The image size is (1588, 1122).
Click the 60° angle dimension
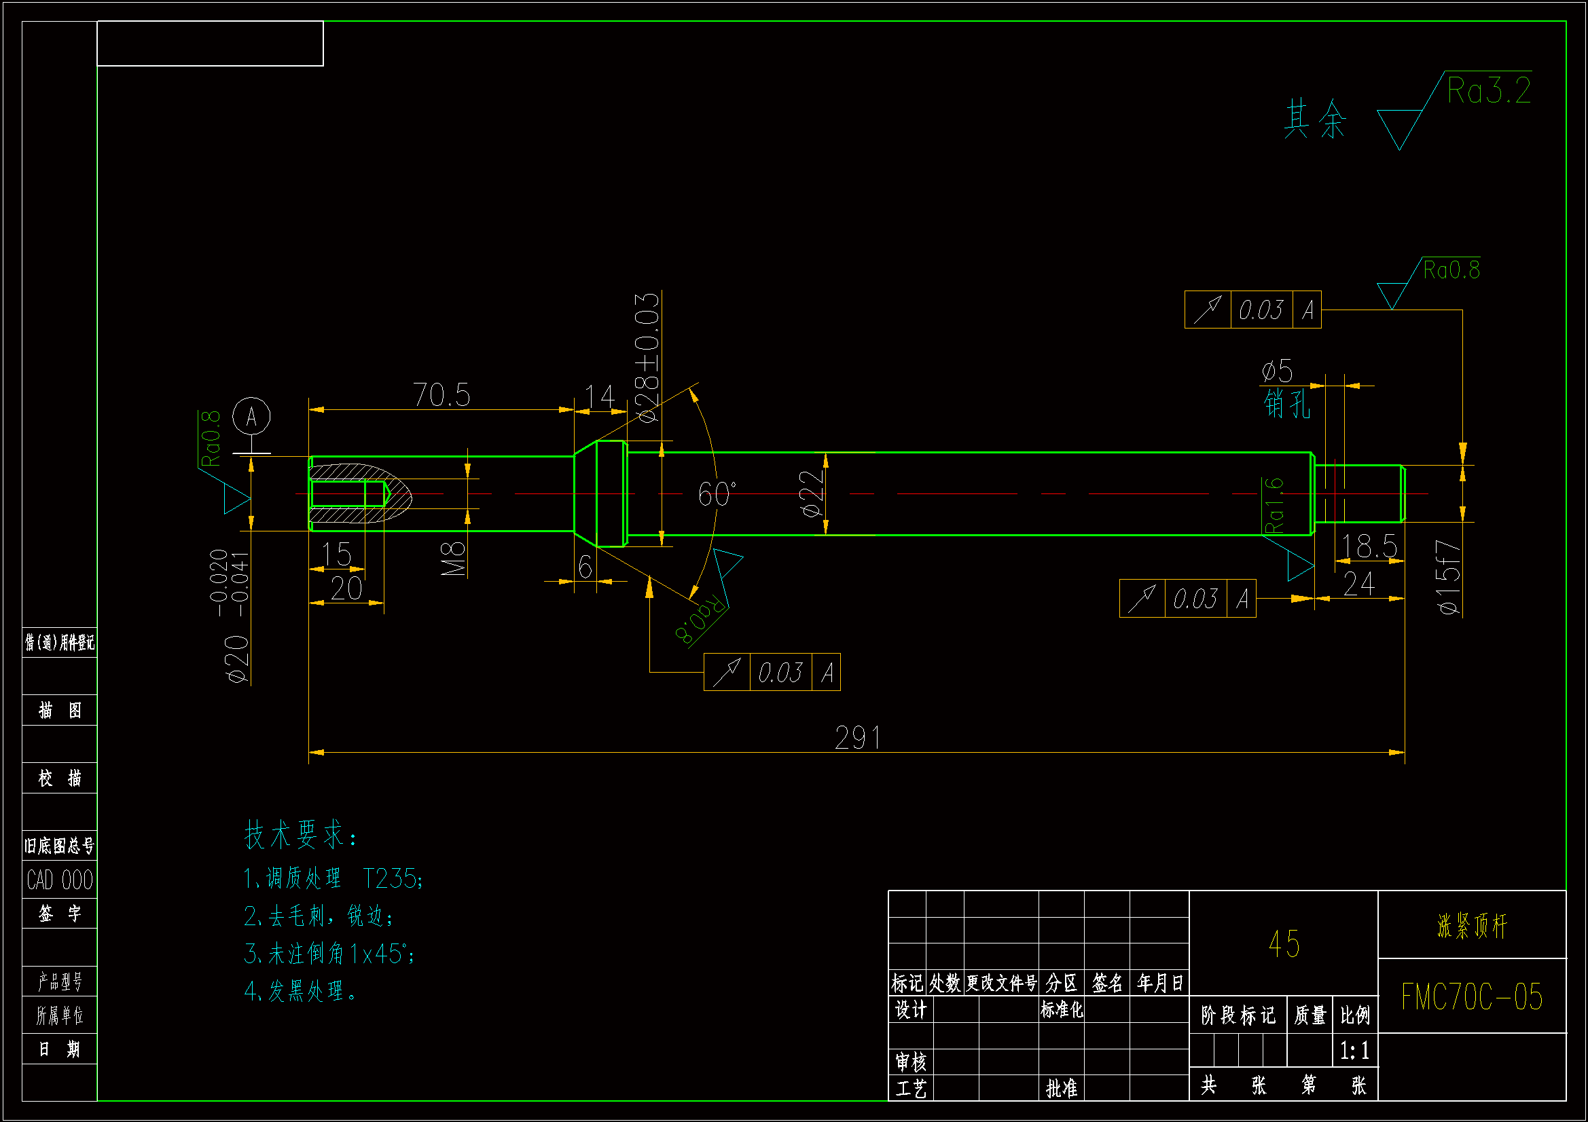717,494
